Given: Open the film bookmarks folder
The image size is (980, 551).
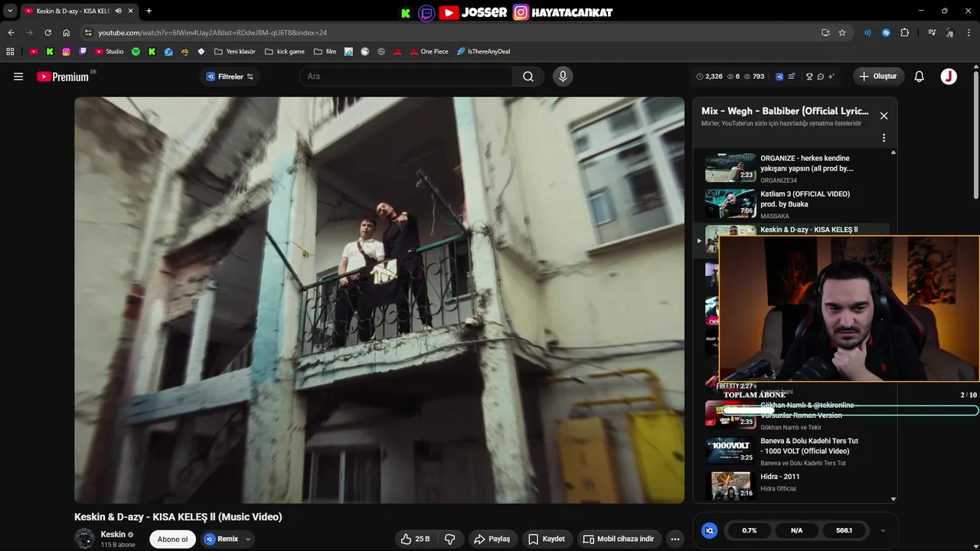Looking at the screenshot, I should click(325, 51).
